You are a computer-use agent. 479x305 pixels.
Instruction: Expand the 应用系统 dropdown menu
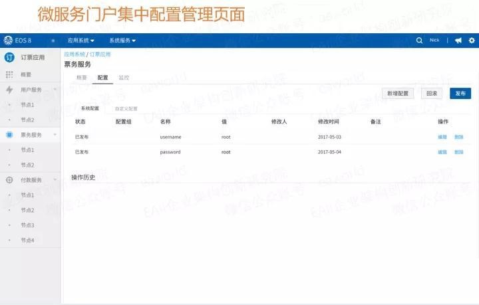81,41
